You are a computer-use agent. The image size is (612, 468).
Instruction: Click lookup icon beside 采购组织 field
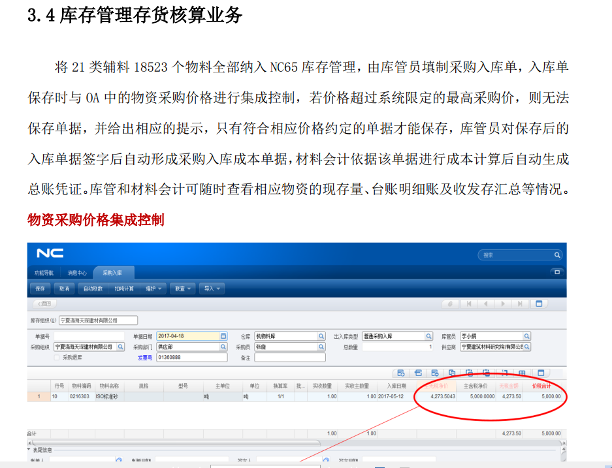tap(120, 347)
